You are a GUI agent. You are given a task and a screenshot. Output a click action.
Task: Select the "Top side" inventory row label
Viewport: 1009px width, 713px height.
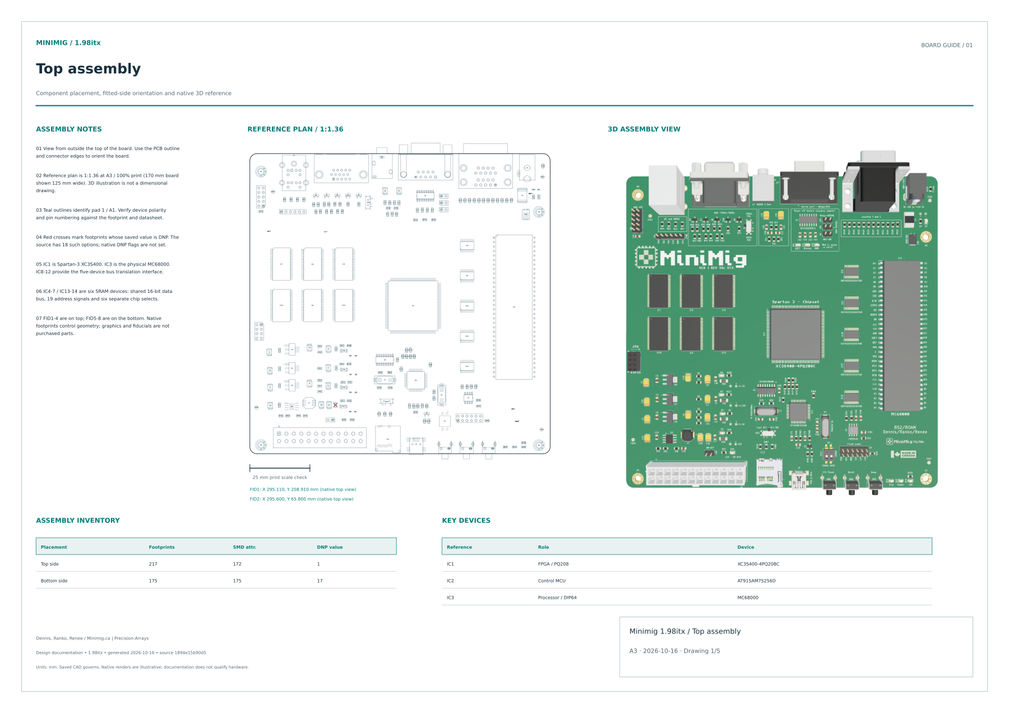50,564
